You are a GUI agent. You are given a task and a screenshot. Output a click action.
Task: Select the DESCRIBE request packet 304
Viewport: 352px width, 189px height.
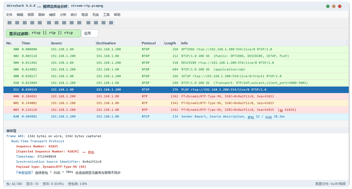(x=176, y=63)
